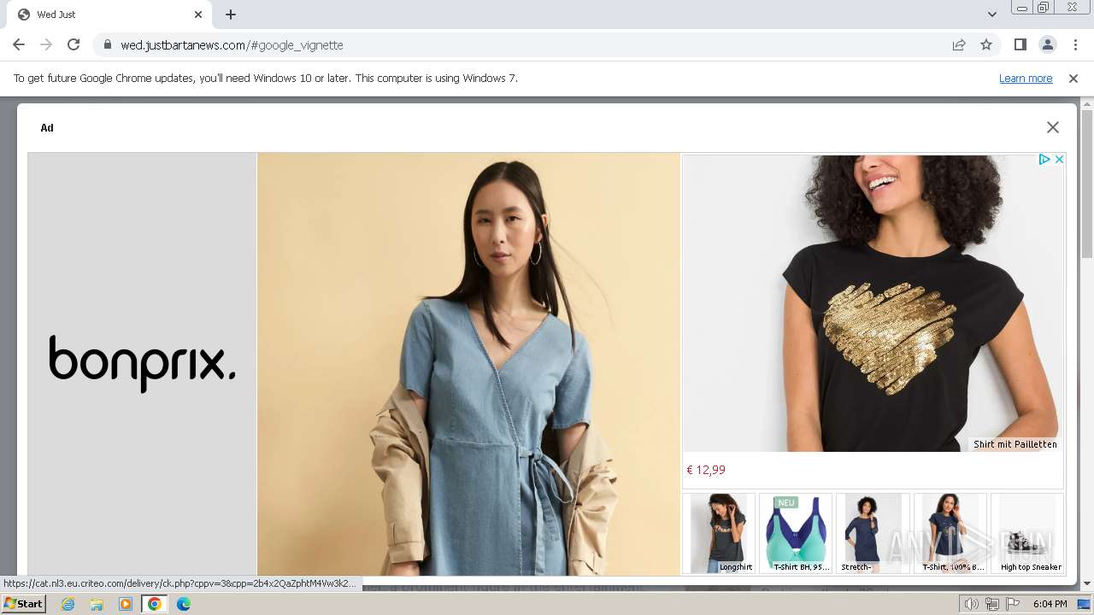Go back to previous page
The height and width of the screenshot is (615, 1094).
click(19, 44)
